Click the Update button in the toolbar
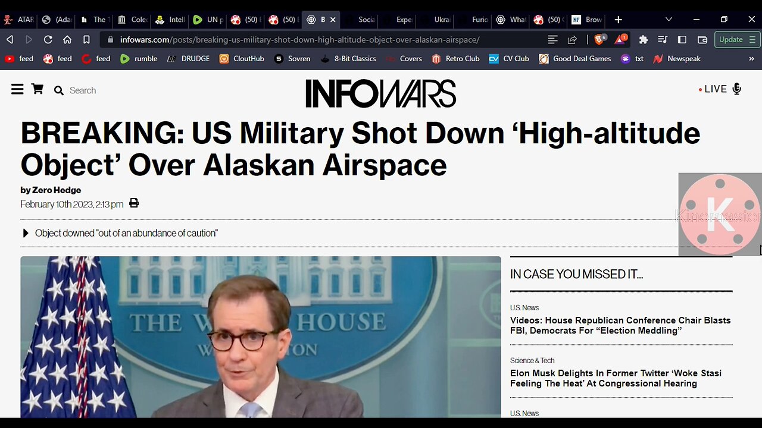762x428 pixels. 737,40
